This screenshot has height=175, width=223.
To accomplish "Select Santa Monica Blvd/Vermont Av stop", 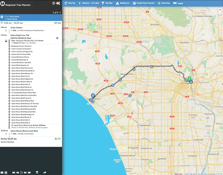I will click(22, 68).
